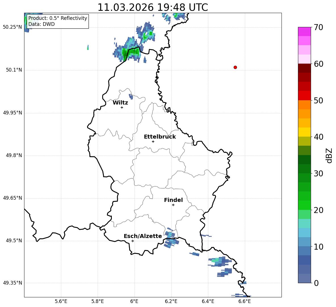
Task: Click the small radar echo northeast of Wiltz
Action: (x=131, y=97)
